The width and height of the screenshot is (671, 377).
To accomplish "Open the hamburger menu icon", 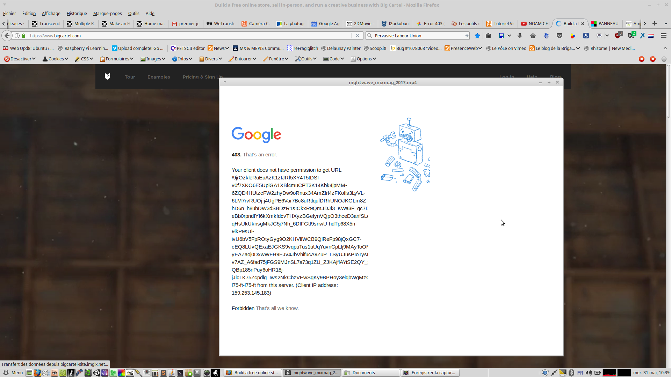I will pos(664,36).
